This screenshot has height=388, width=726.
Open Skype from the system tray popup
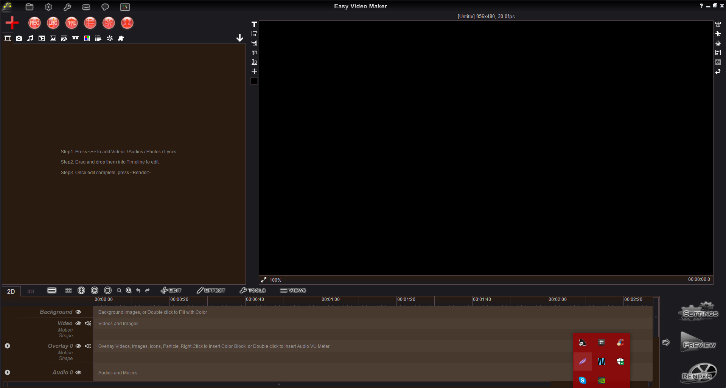(x=583, y=380)
